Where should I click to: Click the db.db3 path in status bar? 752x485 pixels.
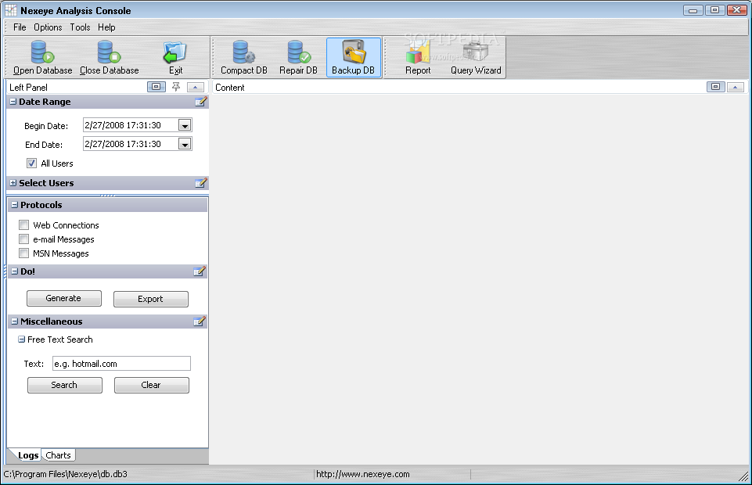(x=65, y=475)
